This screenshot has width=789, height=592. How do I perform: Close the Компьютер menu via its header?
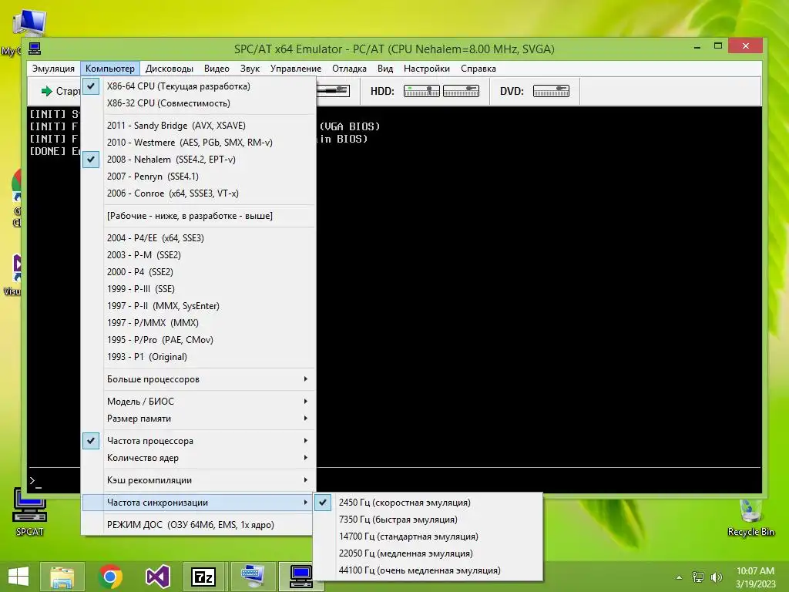(x=110, y=69)
